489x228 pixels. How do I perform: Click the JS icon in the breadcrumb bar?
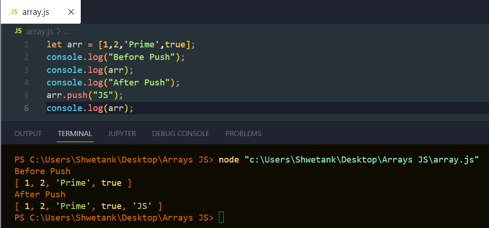pyautogui.click(x=18, y=32)
